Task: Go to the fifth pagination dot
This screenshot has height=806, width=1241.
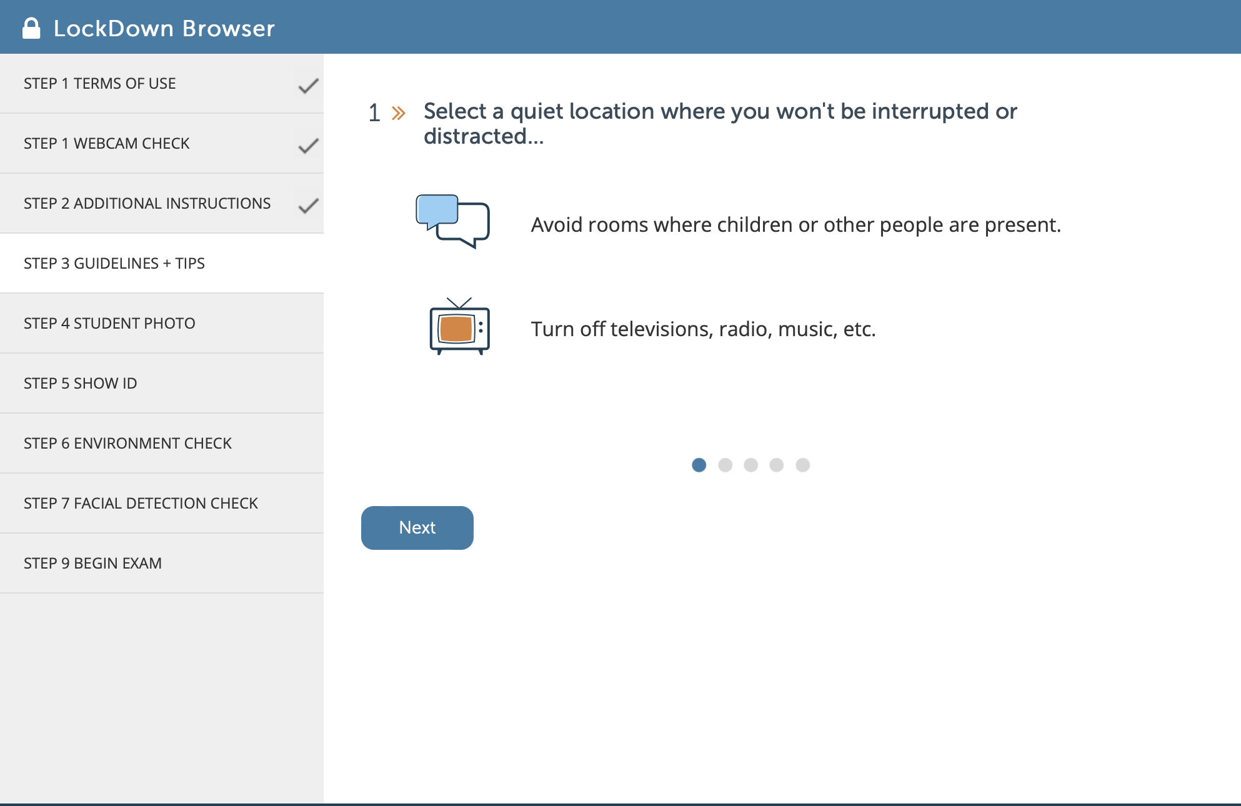Action: click(803, 465)
